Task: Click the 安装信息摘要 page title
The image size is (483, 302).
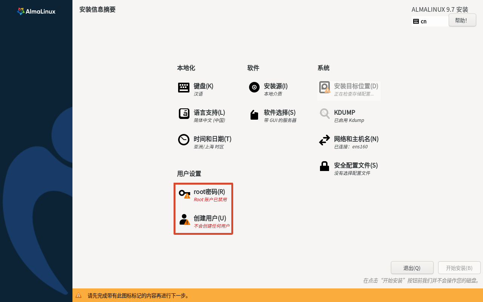Action: click(x=97, y=9)
